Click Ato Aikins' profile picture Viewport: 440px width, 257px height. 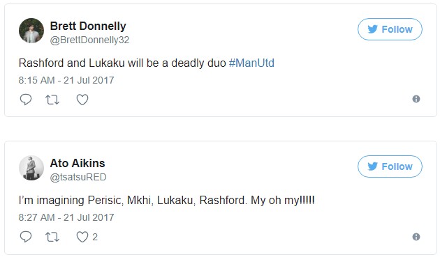[x=31, y=168]
